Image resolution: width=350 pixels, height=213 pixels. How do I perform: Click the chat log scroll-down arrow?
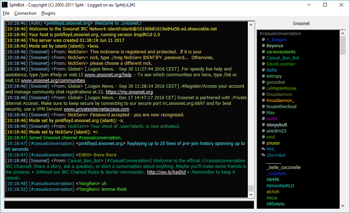pyautogui.click(x=251, y=195)
